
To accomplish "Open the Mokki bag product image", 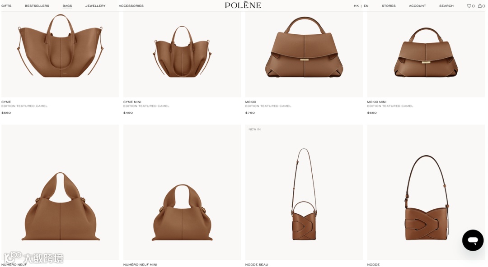I will 304,55.
